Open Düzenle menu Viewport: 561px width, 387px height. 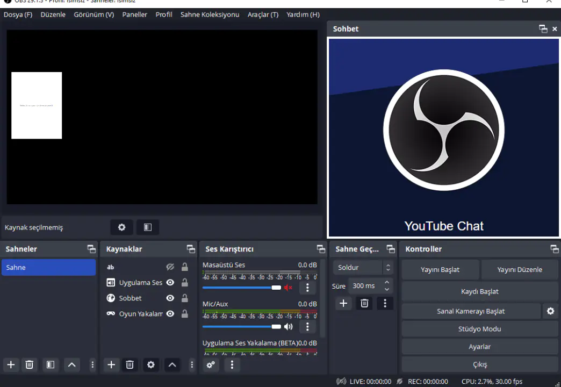click(x=53, y=15)
